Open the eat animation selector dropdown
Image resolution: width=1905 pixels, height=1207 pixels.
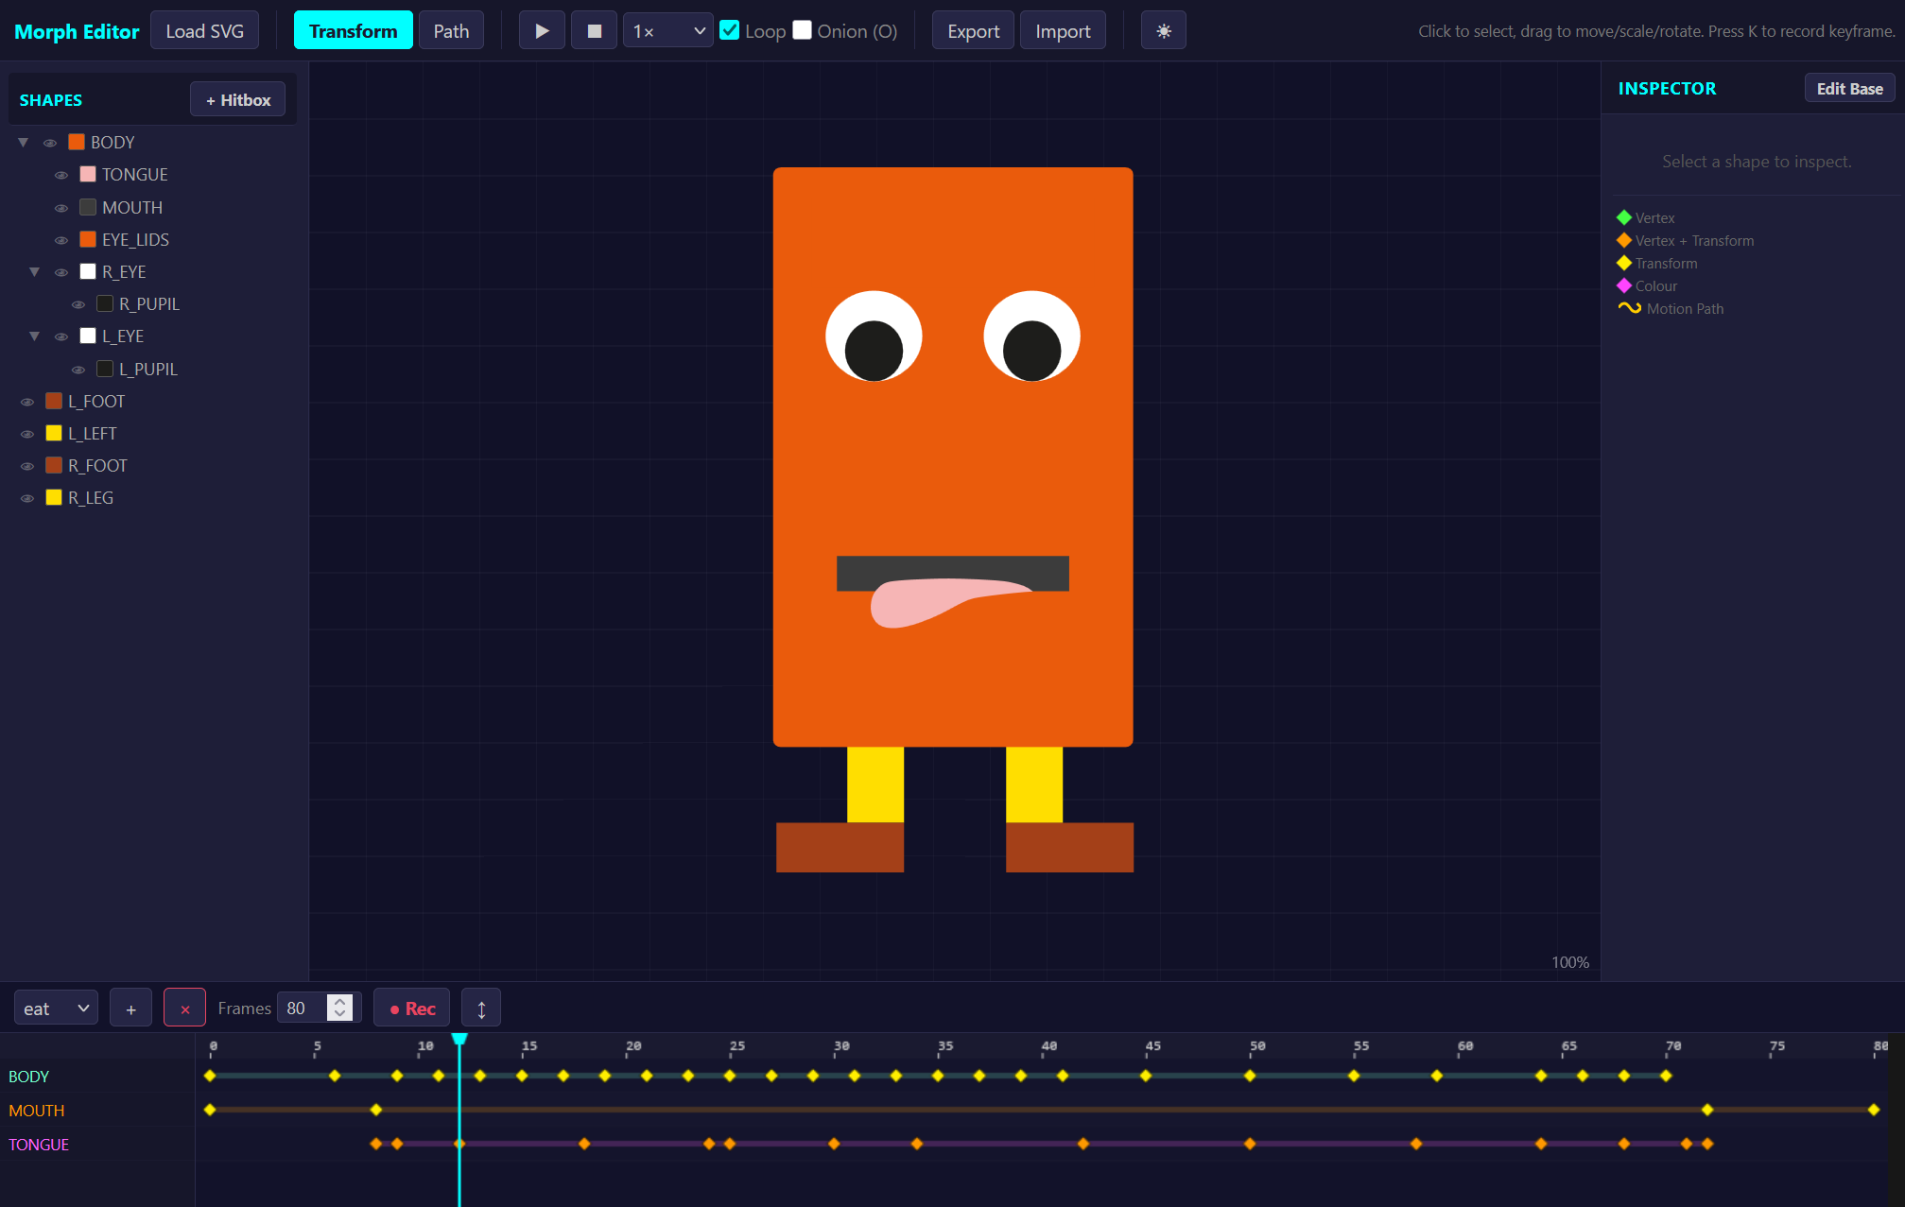56,1009
